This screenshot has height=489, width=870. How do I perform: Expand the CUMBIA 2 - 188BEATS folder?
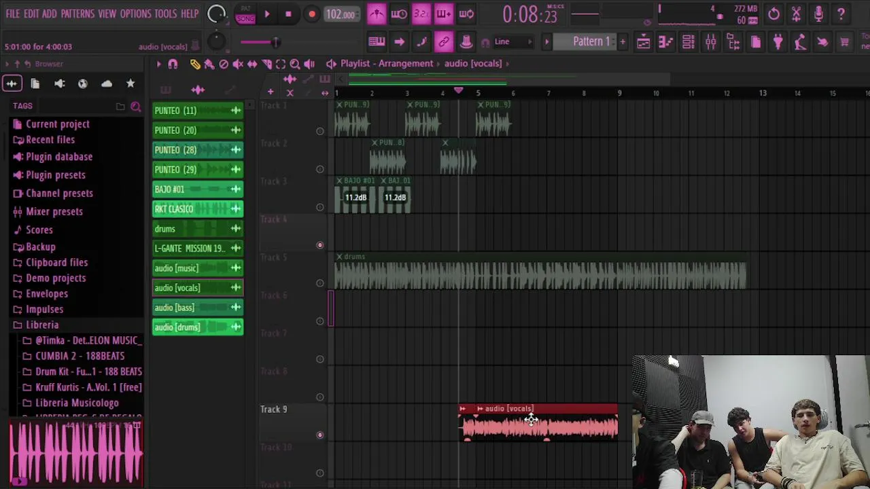coord(80,356)
